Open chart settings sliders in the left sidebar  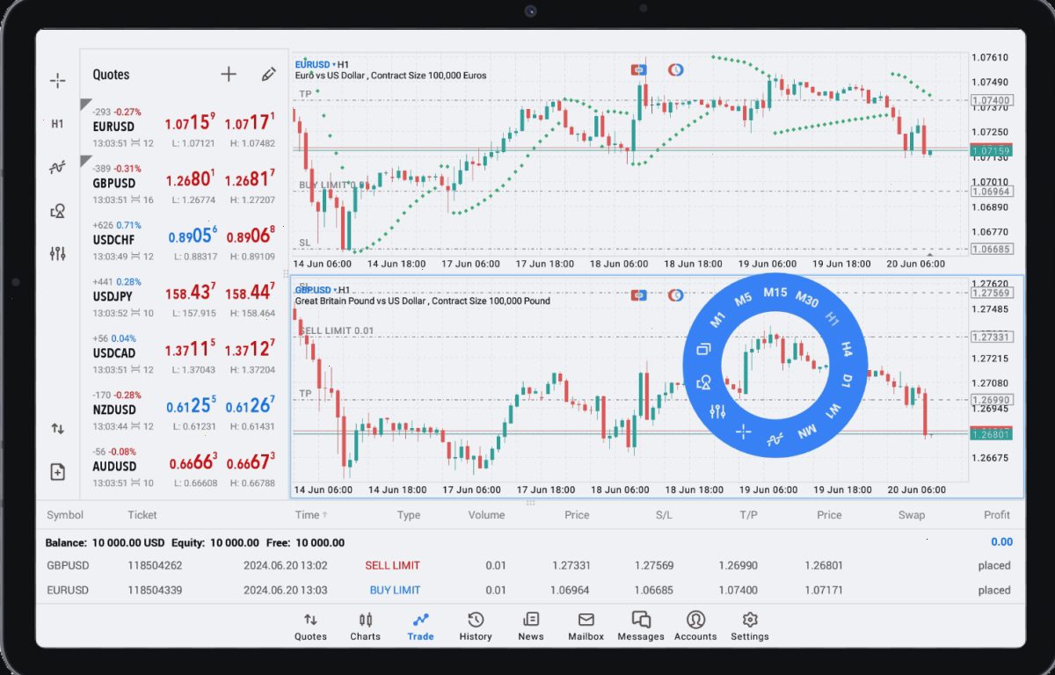click(57, 254)
